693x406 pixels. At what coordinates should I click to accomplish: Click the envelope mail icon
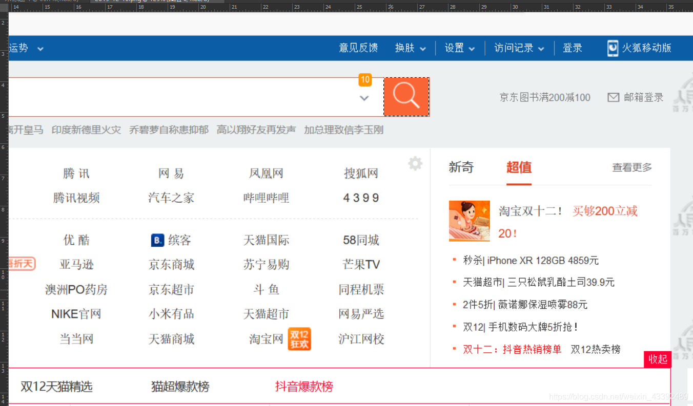pos(613,97)
